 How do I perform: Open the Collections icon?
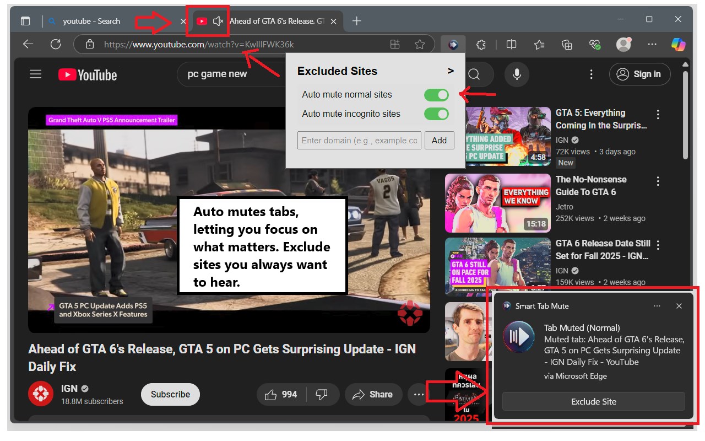pyautogui.click(x=567, y=45)
